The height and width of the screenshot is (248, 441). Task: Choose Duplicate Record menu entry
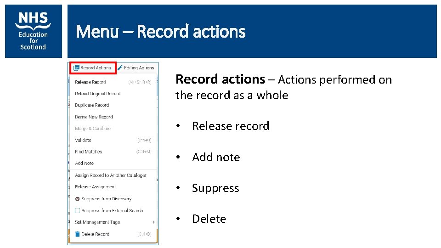coord(92,105)
